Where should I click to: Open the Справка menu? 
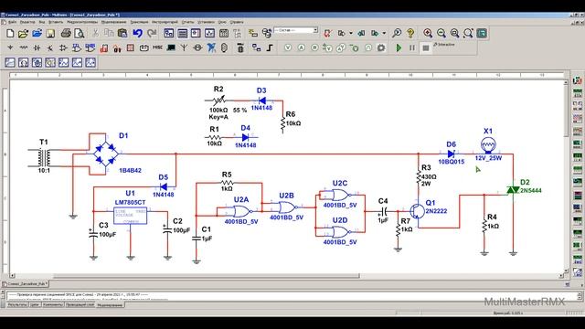coord(237,22)
